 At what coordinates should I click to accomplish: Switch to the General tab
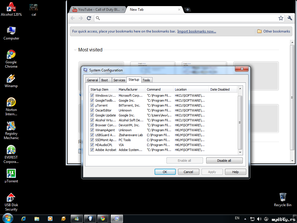(93, 80)
